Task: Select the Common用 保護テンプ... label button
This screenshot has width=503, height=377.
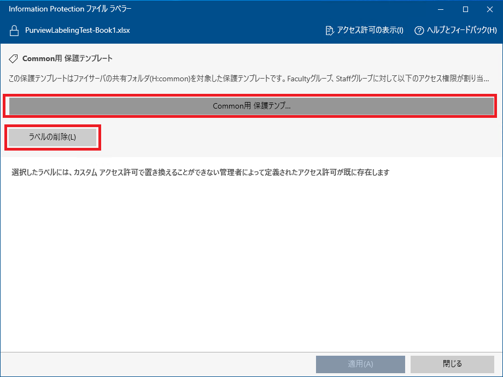Action: (x=251, y=106)
